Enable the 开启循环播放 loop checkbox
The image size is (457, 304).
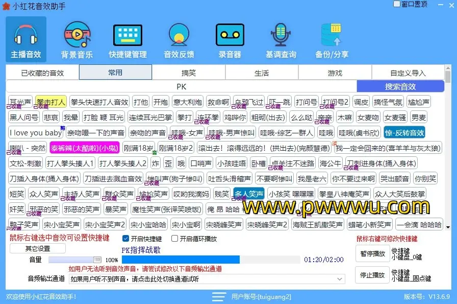coord(175,239)
